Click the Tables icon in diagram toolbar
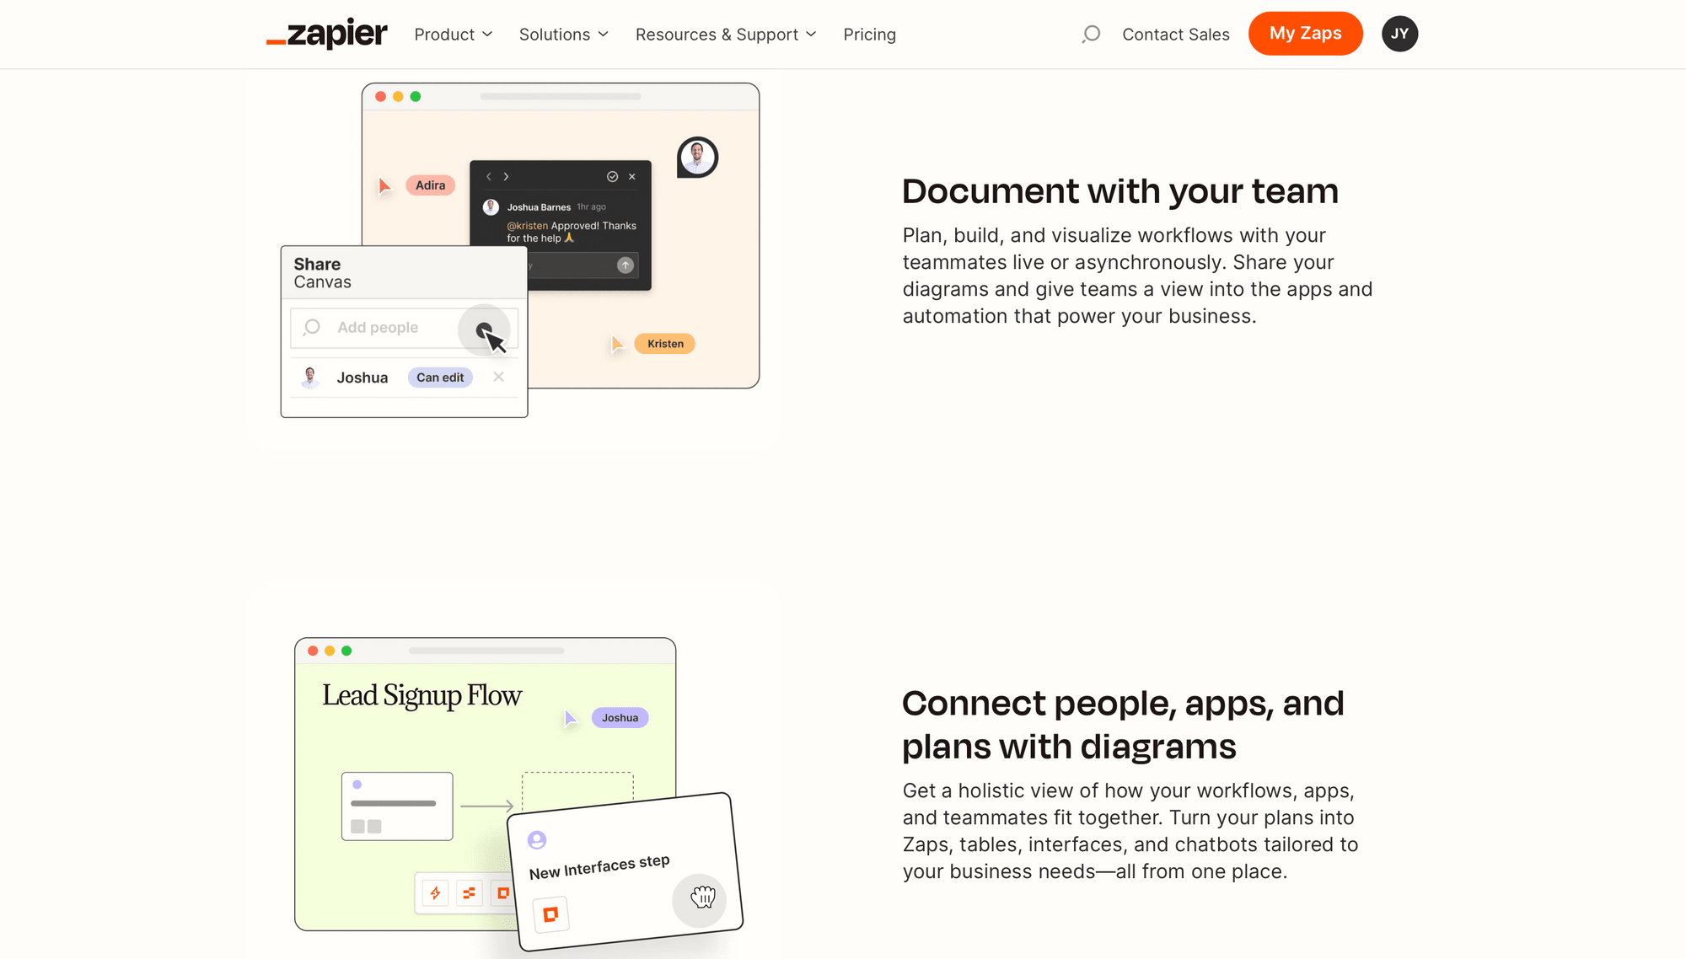 pyautogui.click(x=469, y=893)
